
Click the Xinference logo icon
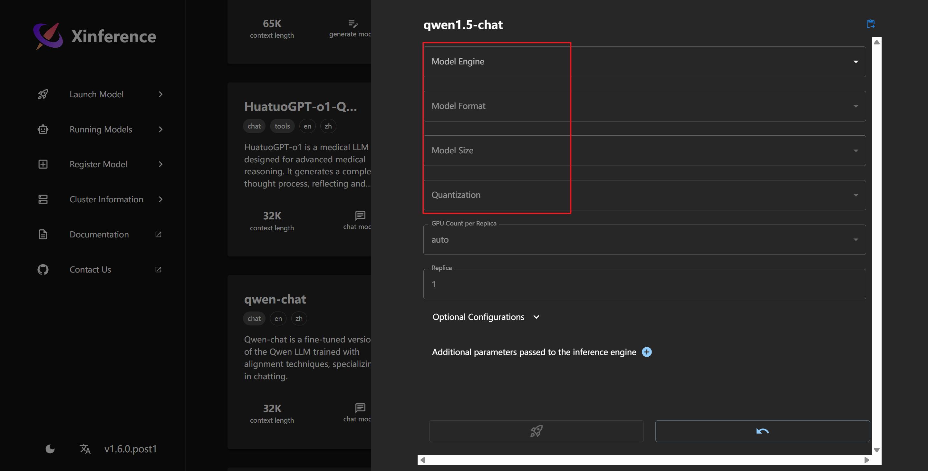click(48, 36)
